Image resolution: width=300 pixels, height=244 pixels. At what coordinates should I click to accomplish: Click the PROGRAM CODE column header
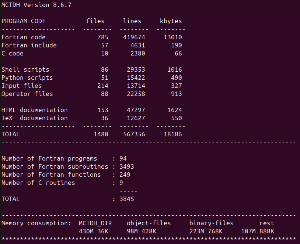point(24,21)
